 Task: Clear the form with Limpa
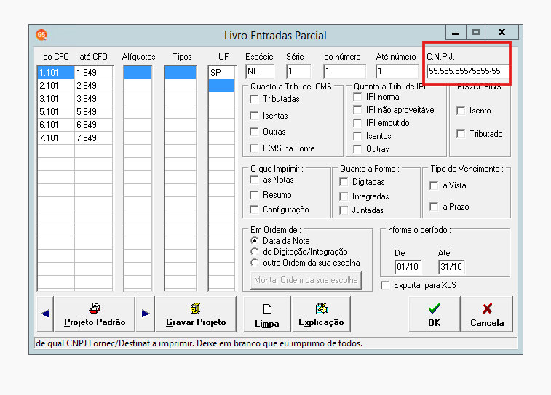[x=267, y=314]
